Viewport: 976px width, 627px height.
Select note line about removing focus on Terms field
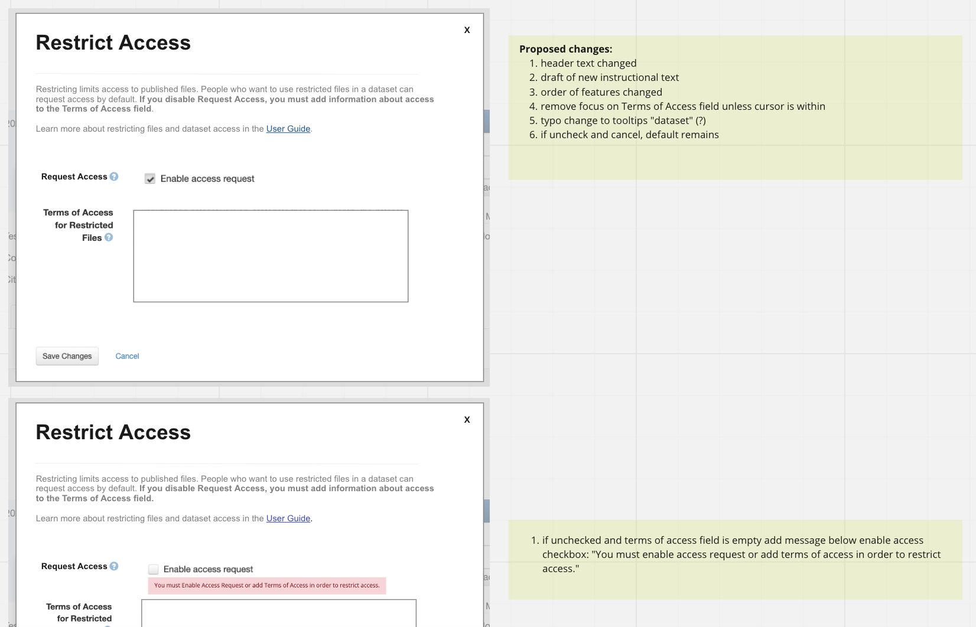point(683,106)
